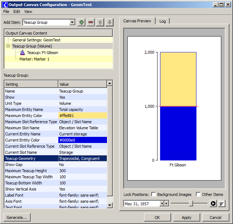Viewport: 233px width, 224px height.
Task: Click the red marker line in preview
Action: click(178, 106)
